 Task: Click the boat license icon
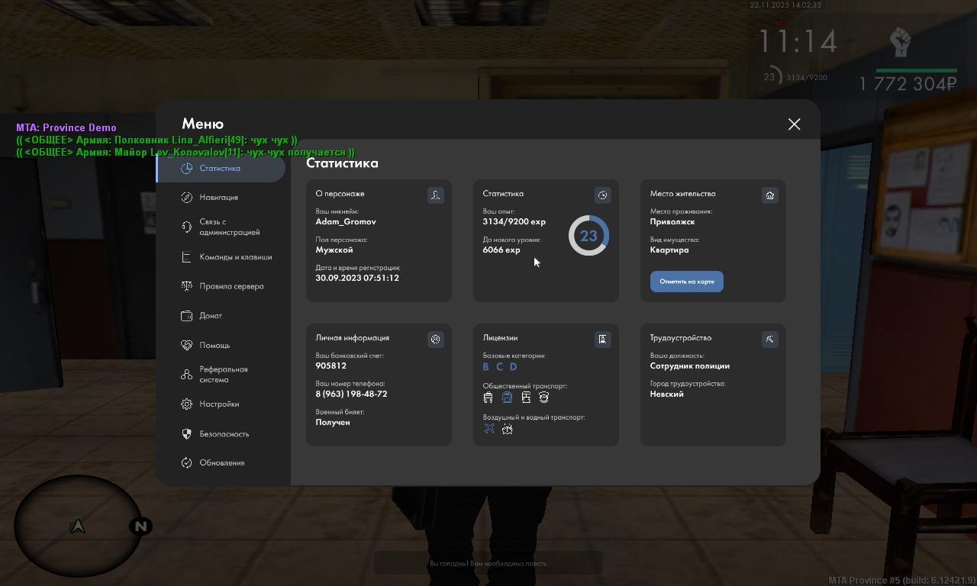(x=508, y=429)
